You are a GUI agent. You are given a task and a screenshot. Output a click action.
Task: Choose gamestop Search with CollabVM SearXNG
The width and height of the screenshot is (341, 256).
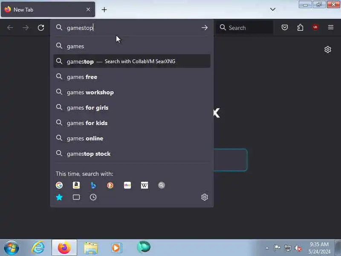[132, 61]
